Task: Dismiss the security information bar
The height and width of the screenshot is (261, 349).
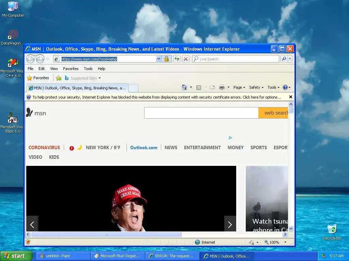Action: coord(290,97)
